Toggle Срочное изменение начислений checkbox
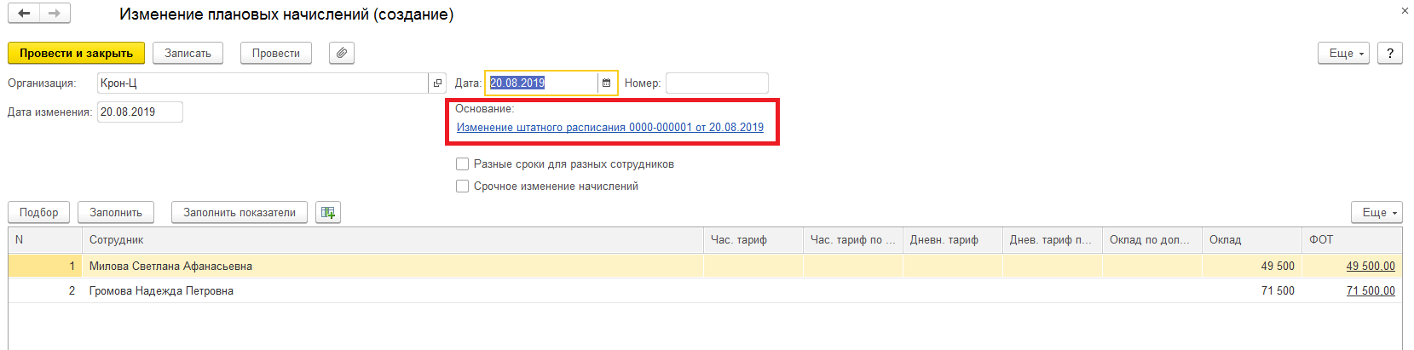 [462, 186]
